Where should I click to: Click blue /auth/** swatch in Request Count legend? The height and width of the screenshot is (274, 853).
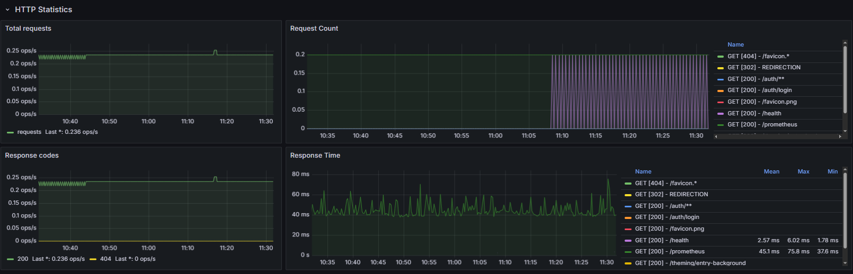click(x=720, y=79)
